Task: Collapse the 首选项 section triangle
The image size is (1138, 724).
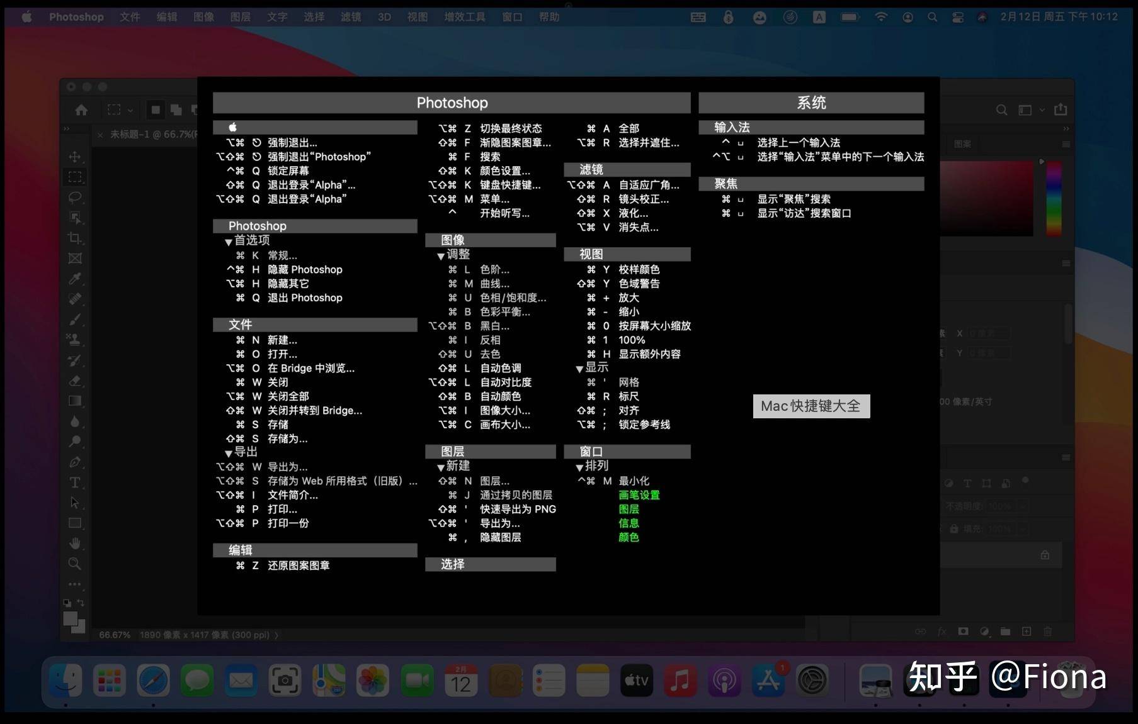Action: tap(229, 242)
